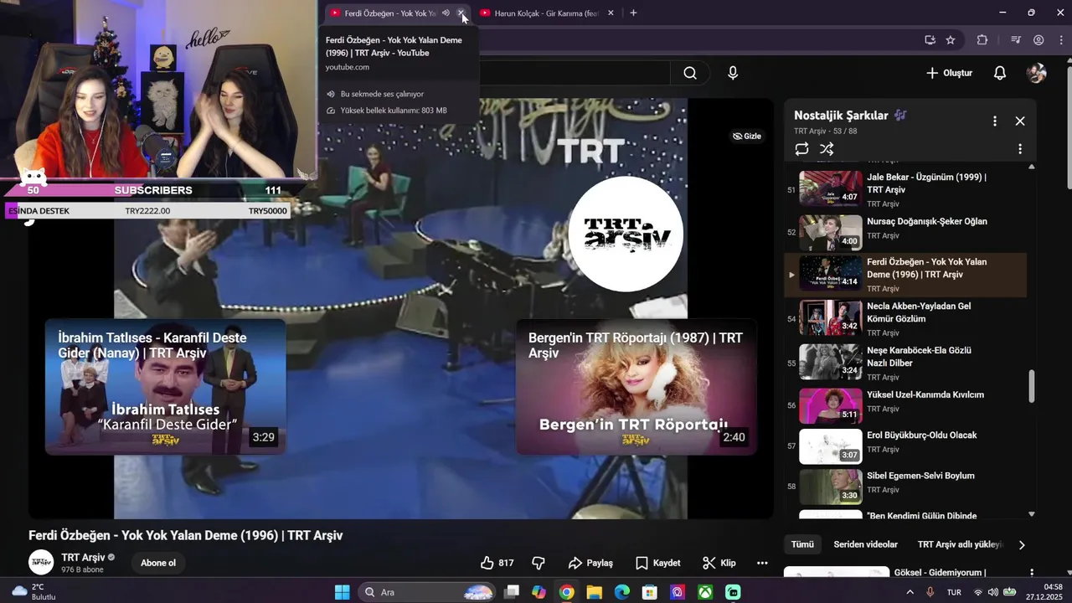Bookmark this page with the star
The width and height of the screenshot is (1072, 603).
951,39
